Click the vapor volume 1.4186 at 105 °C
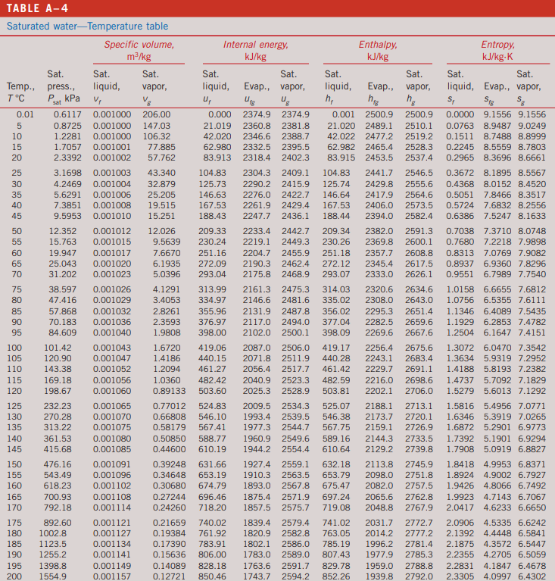Viewport: 555px width, 581px height. point(167,359)
